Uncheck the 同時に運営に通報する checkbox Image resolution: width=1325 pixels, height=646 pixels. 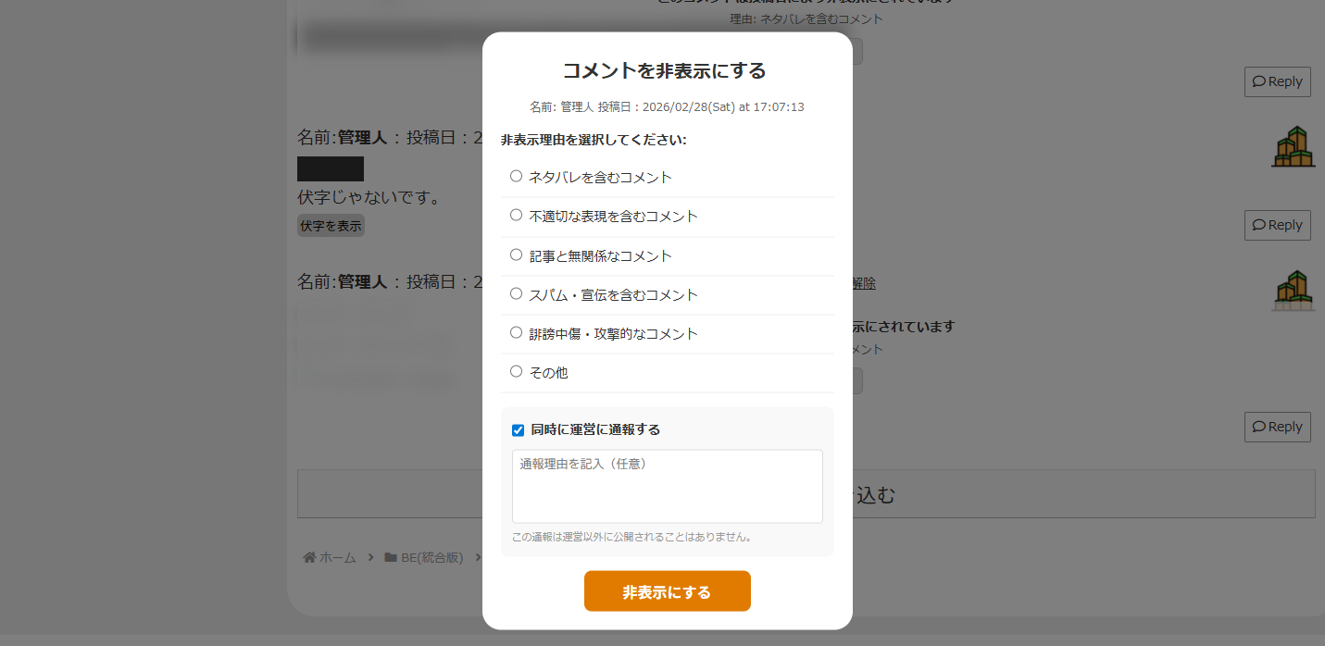tap(519, 430)
